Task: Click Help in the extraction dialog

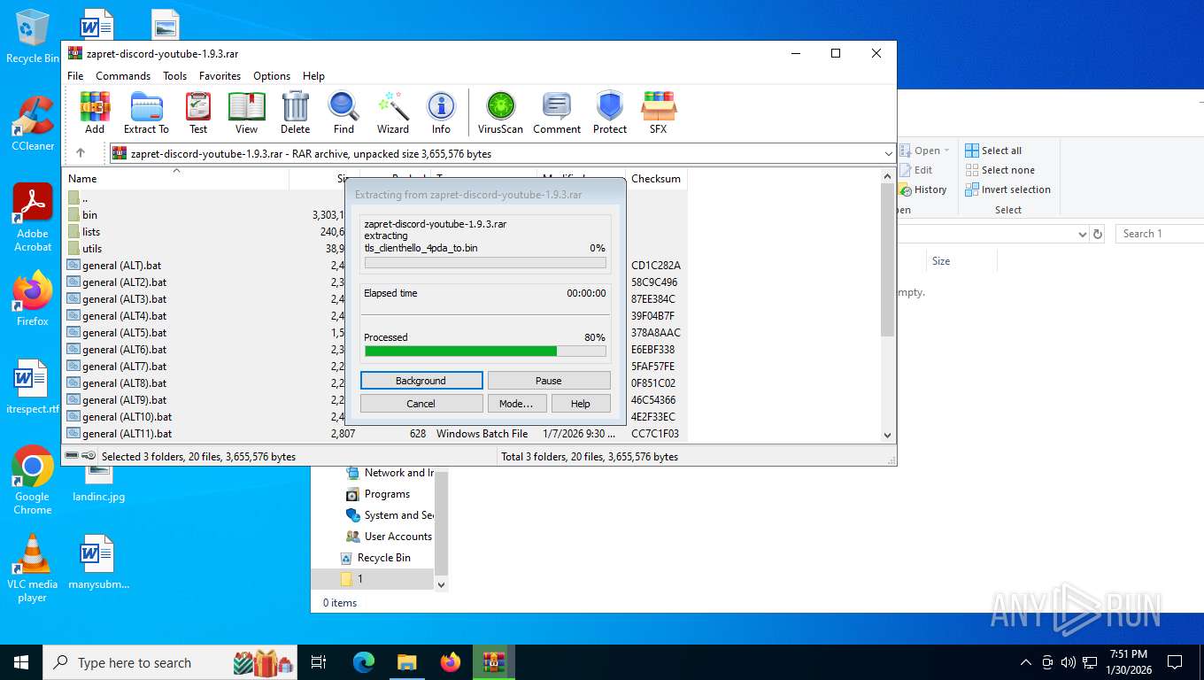Action: click(581, 404)
